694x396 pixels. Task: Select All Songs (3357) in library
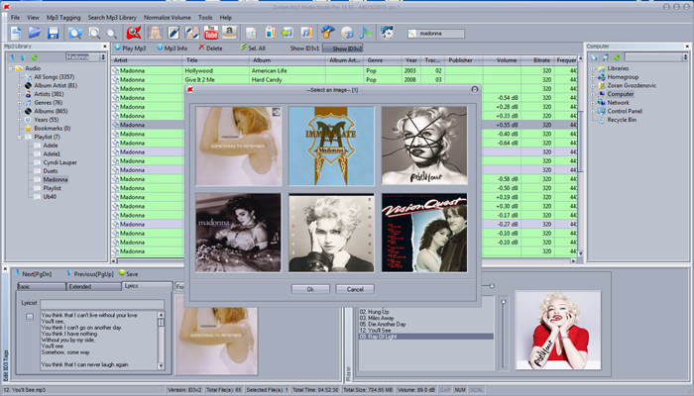[54, 77]
